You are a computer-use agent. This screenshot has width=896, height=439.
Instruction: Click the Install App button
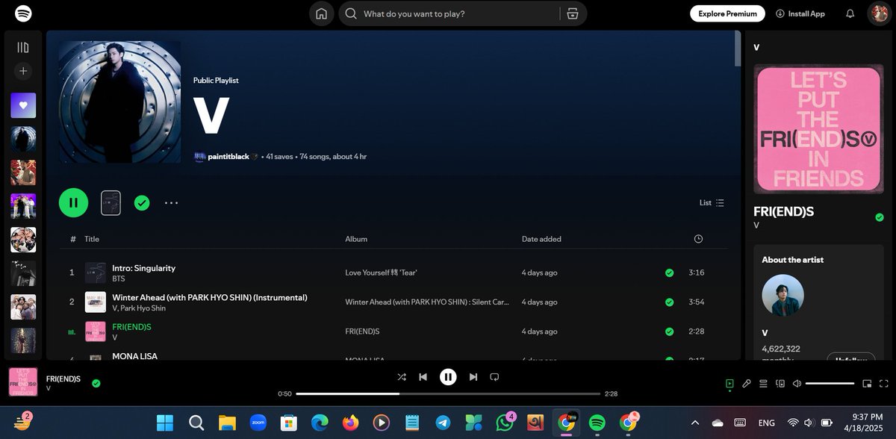800,13
